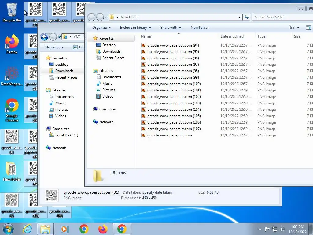Show hidden tray icons arrow
Screen dimensions: 313x235
(260, 229)
